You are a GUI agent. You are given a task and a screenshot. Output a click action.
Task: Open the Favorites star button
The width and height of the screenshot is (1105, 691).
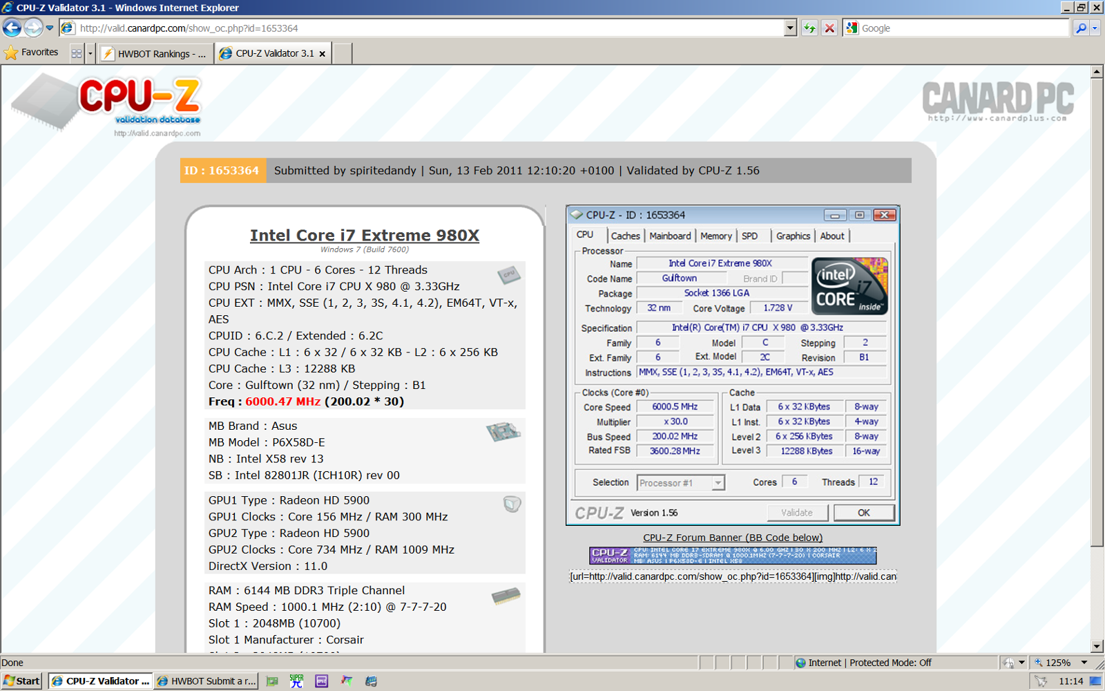tap(32, 53)
